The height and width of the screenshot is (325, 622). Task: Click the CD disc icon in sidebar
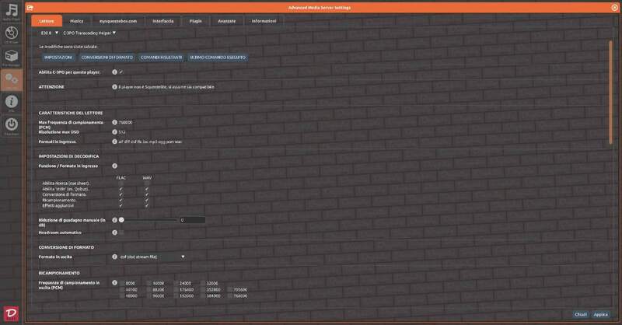12,33
